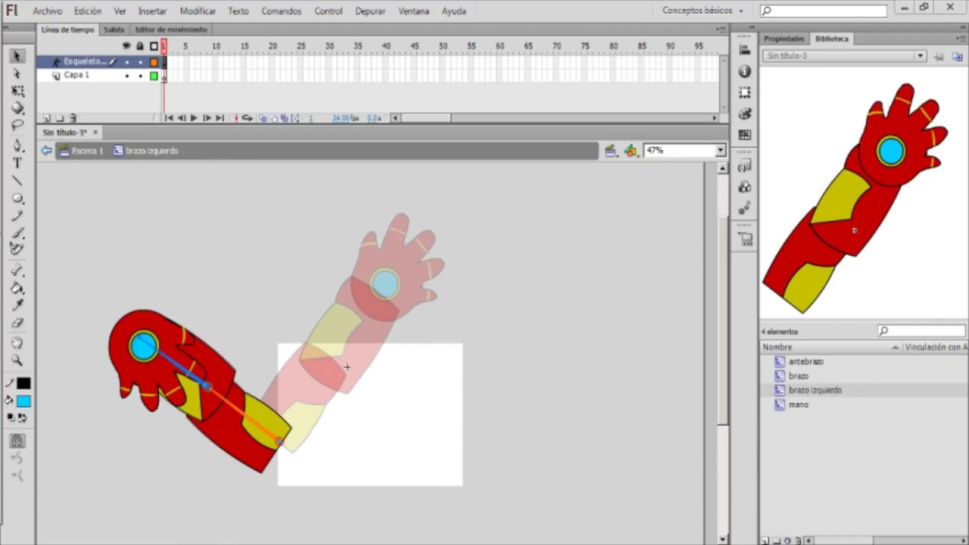Go back to Escena 1 breadcrumb
The width and height of the screenshot is (969, 545).
tap(81, 151)
